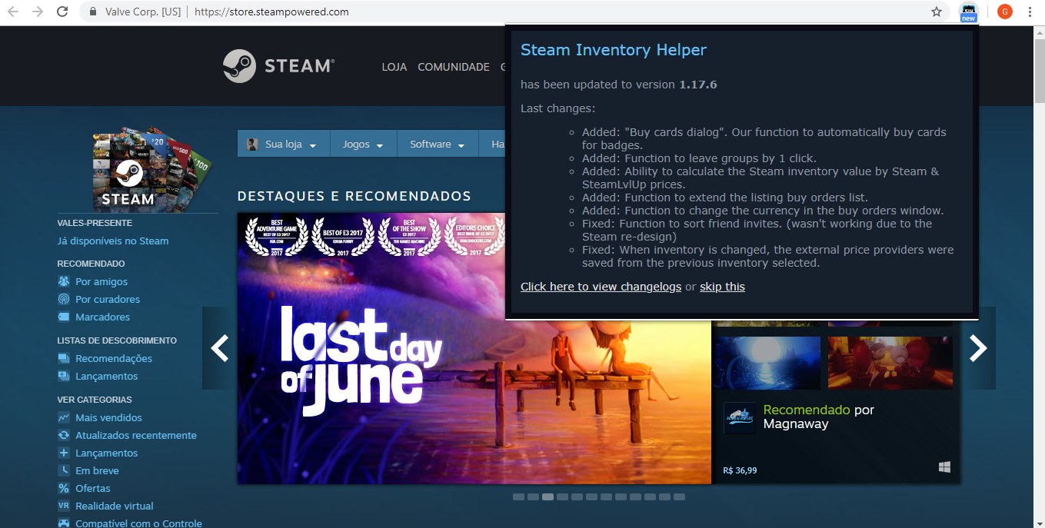This screenshot has width=1045, height=528.
Task: Open the Em breve link
Action: 97,470
